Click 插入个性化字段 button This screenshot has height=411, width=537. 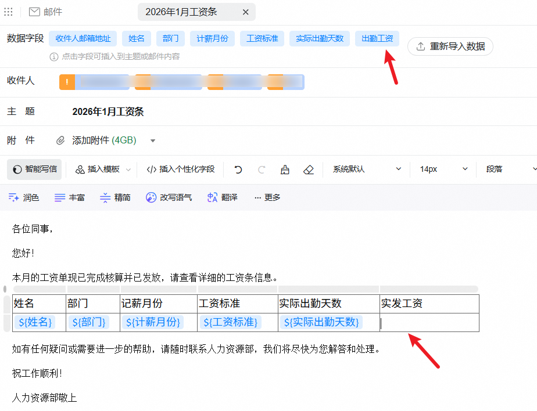pos(181,170)
